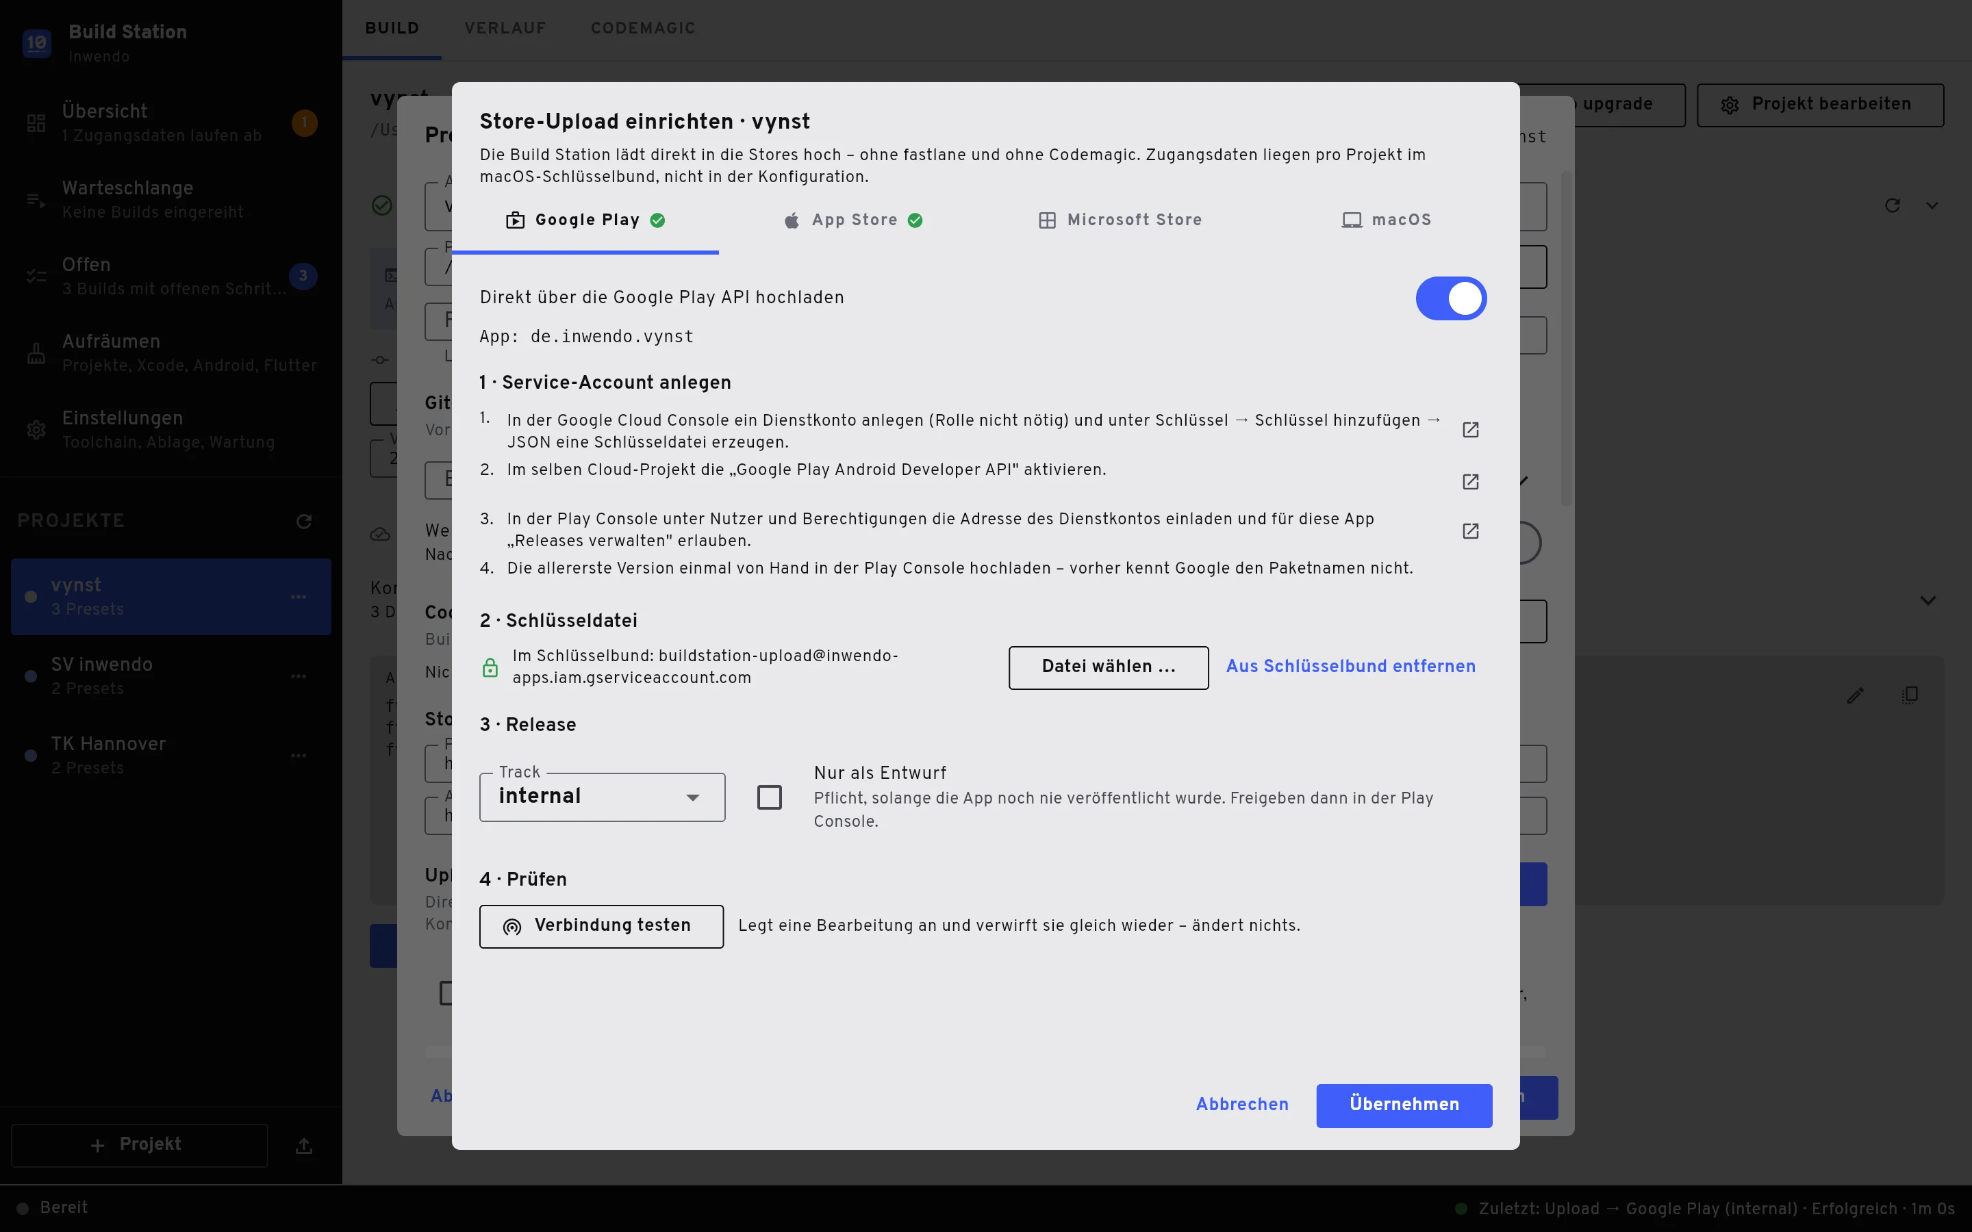The height and width of the screenshot is (1232, 1972).
Task: Open external link for Android Developer API step
Action: coord(1470,482)
